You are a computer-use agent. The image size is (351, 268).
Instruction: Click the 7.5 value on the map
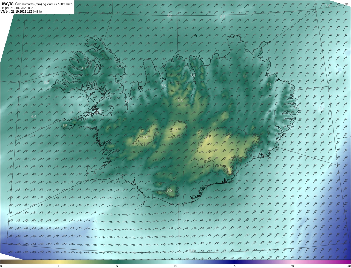[x=163, y=86]
